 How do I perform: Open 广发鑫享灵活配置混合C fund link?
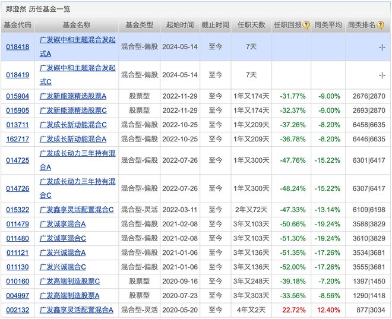point(77,210)
